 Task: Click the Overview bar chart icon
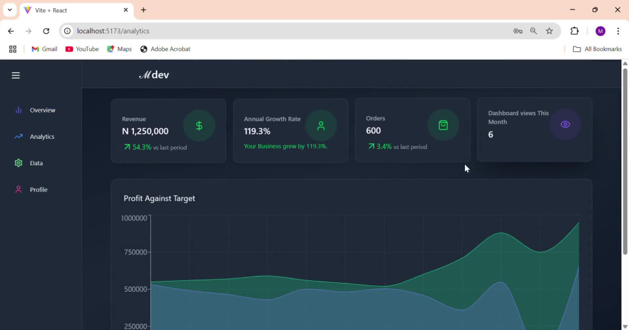(x=18, y=110)
